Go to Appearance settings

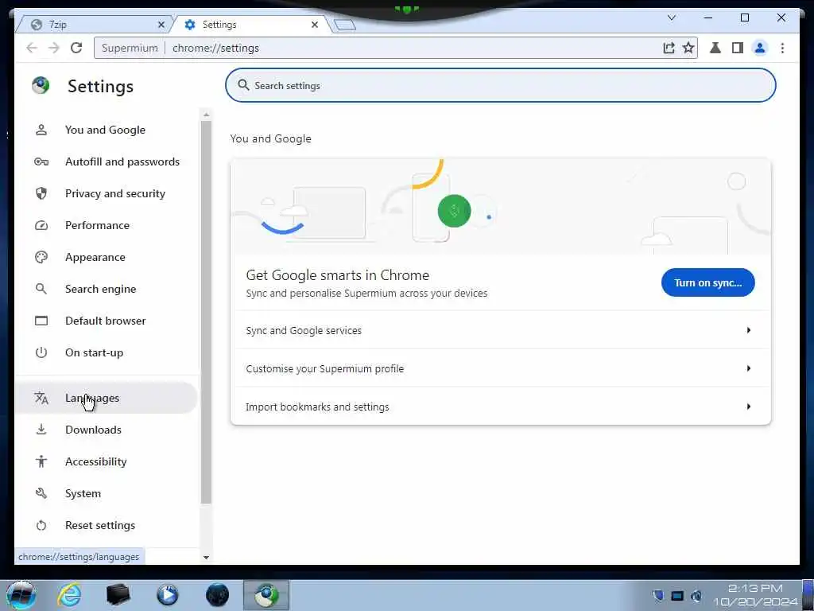coord(107,257)
